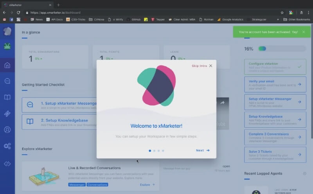Click the video share arrow icon
313x194 pixels.
click(x=222, y=103)
